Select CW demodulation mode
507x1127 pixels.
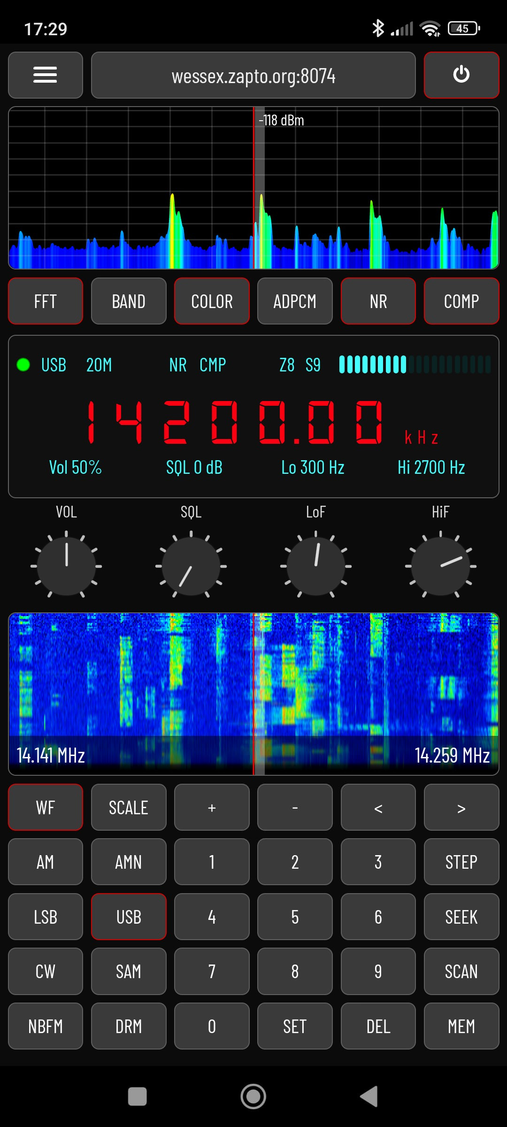pyautogui.click(x=46, y=972)
